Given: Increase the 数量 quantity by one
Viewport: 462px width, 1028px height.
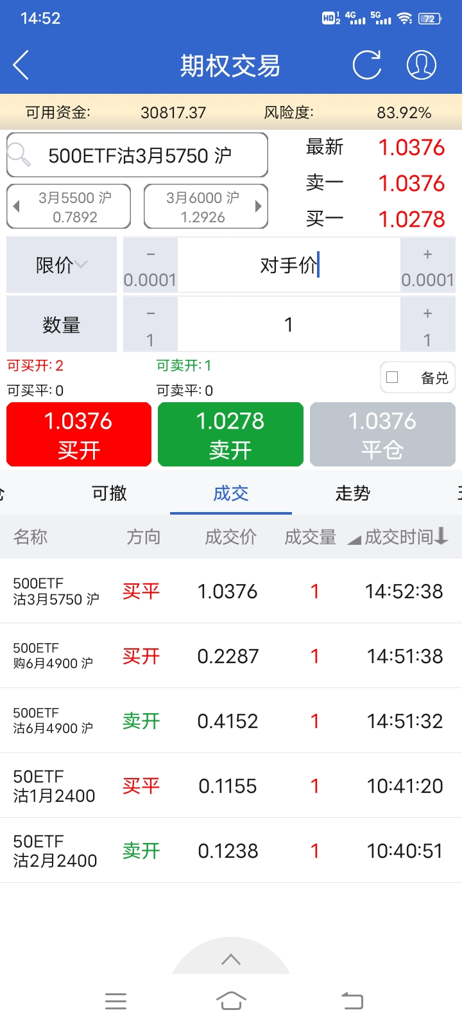Looking at the screenshot, I should coord(427,324).
